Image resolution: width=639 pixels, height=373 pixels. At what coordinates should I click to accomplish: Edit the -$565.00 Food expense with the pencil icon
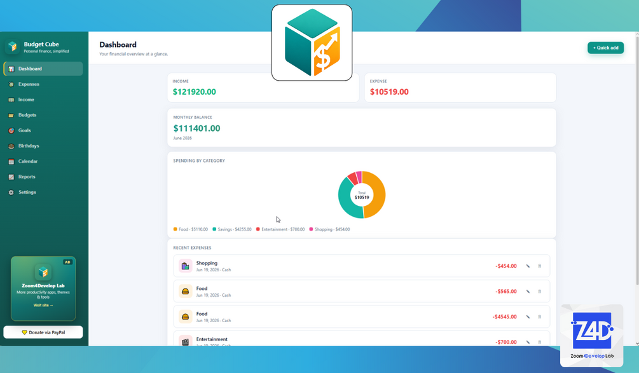click(528, 291)
